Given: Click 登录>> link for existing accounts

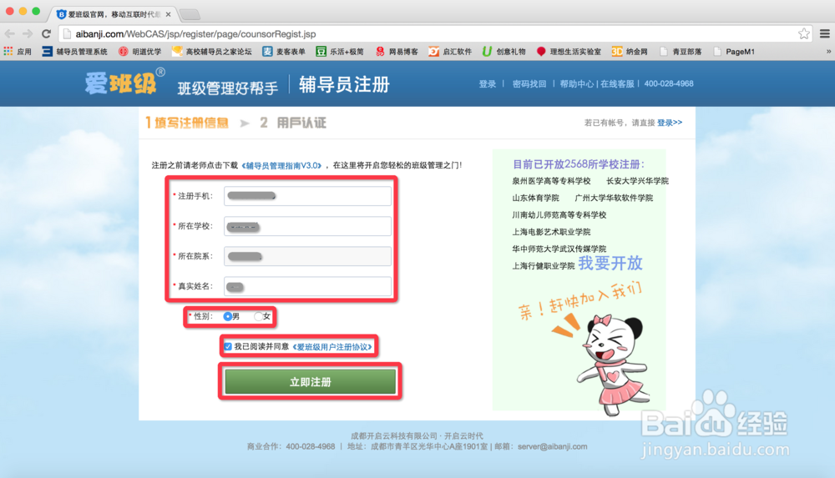Looking at the screenshot, I should point(670,123).
